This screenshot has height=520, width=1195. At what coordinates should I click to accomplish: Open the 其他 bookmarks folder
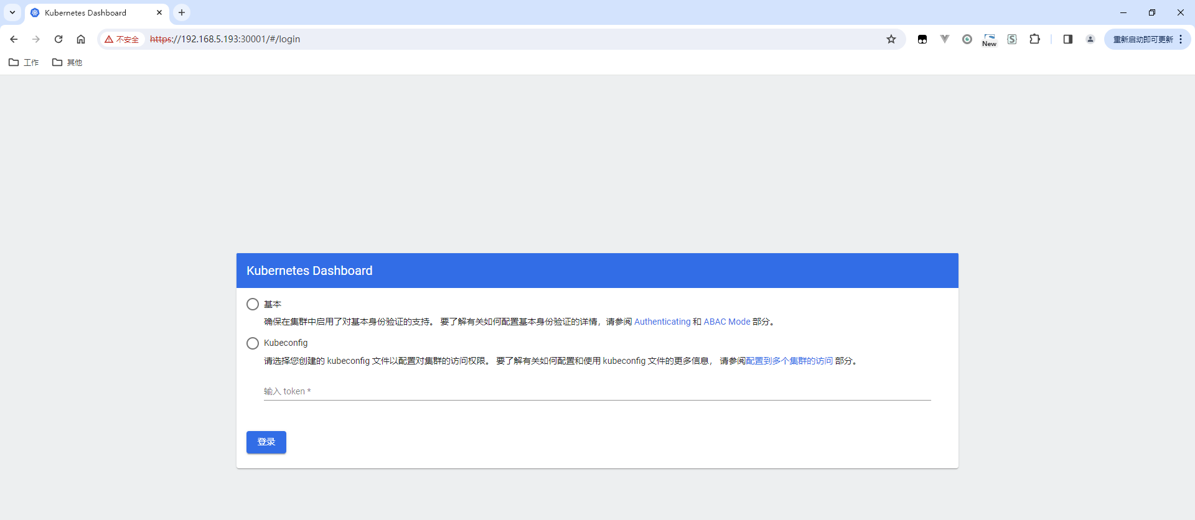point(67,62)
